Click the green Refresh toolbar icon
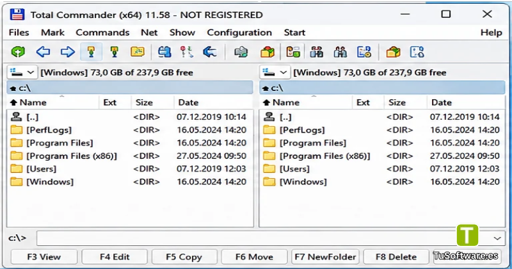 [18, 52]
